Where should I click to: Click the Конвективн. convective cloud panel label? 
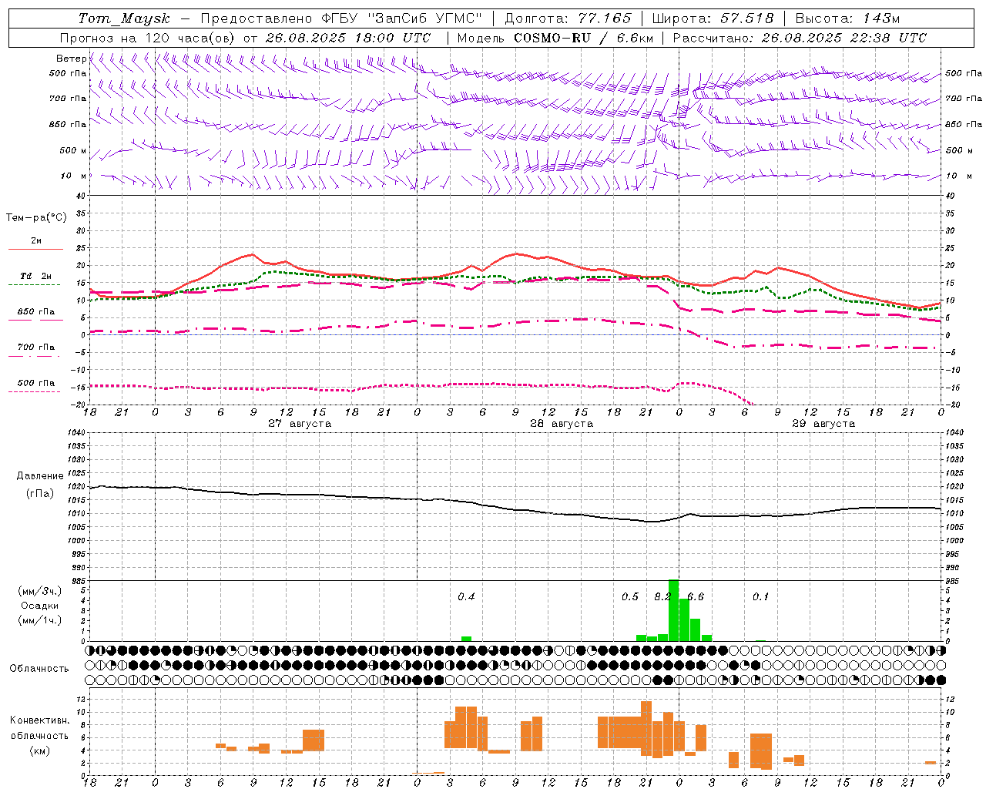pyautogui.click(x=40, y=720)
